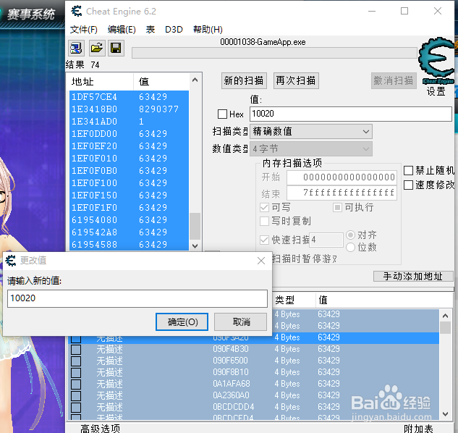Toggle the 可执行 checkbox

(x=337, y=208)
